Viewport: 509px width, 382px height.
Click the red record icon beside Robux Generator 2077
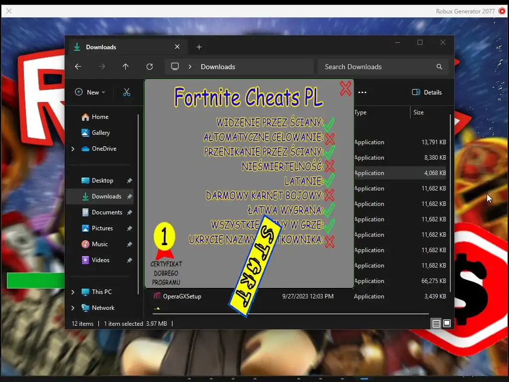coord(502,11)
